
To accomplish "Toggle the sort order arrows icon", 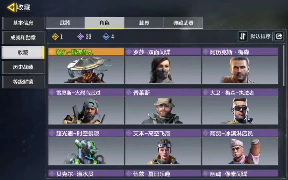I will coord(243,36).
